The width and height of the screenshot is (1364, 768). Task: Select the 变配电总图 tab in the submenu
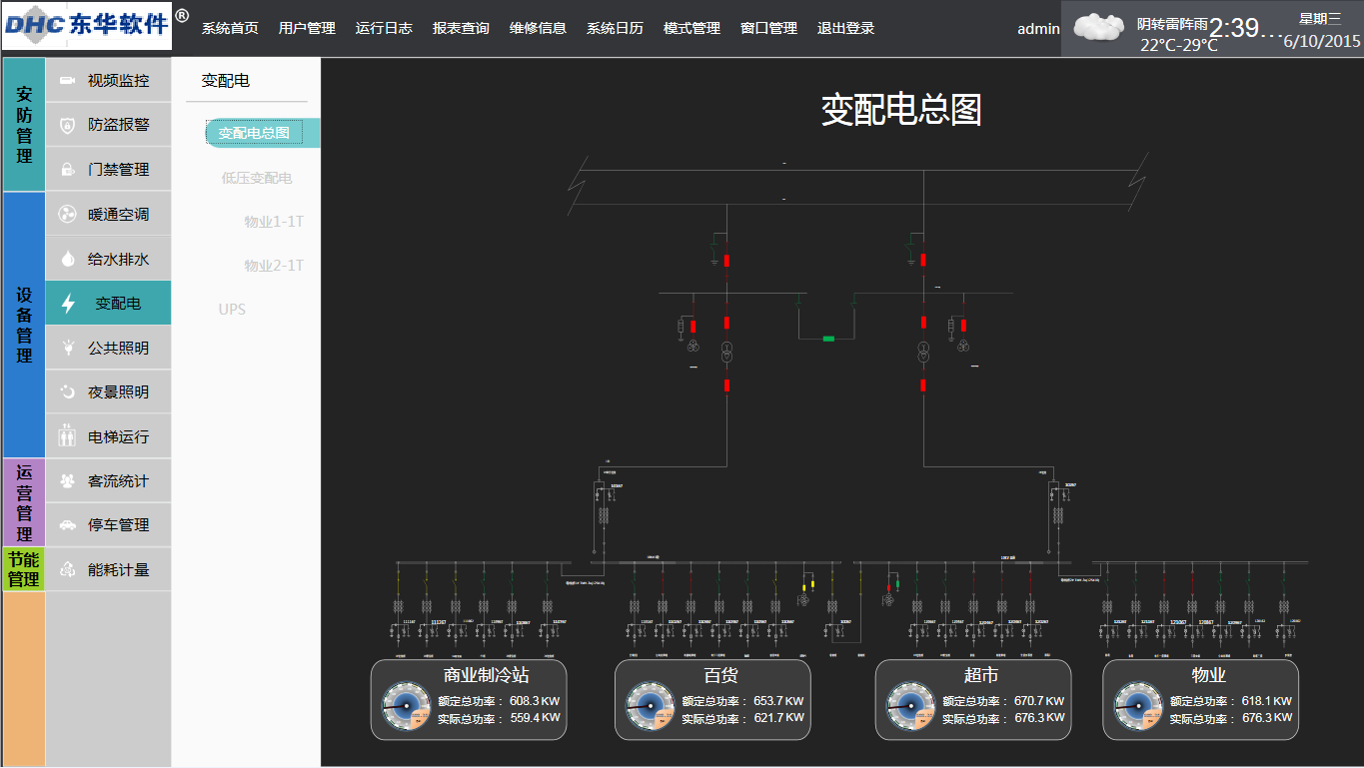coord(255,133)
